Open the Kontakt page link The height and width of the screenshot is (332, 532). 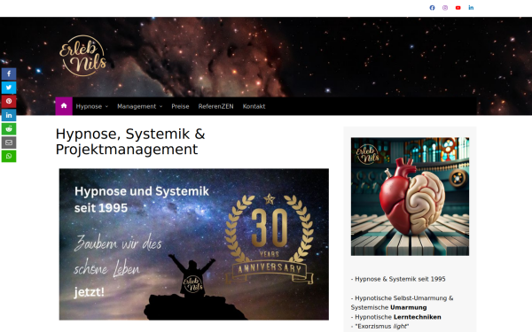(x=254, y=106)
